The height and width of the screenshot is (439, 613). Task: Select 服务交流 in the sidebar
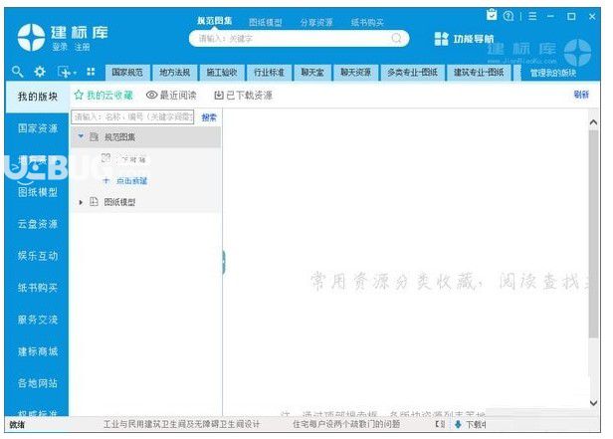tap(38, 320)
